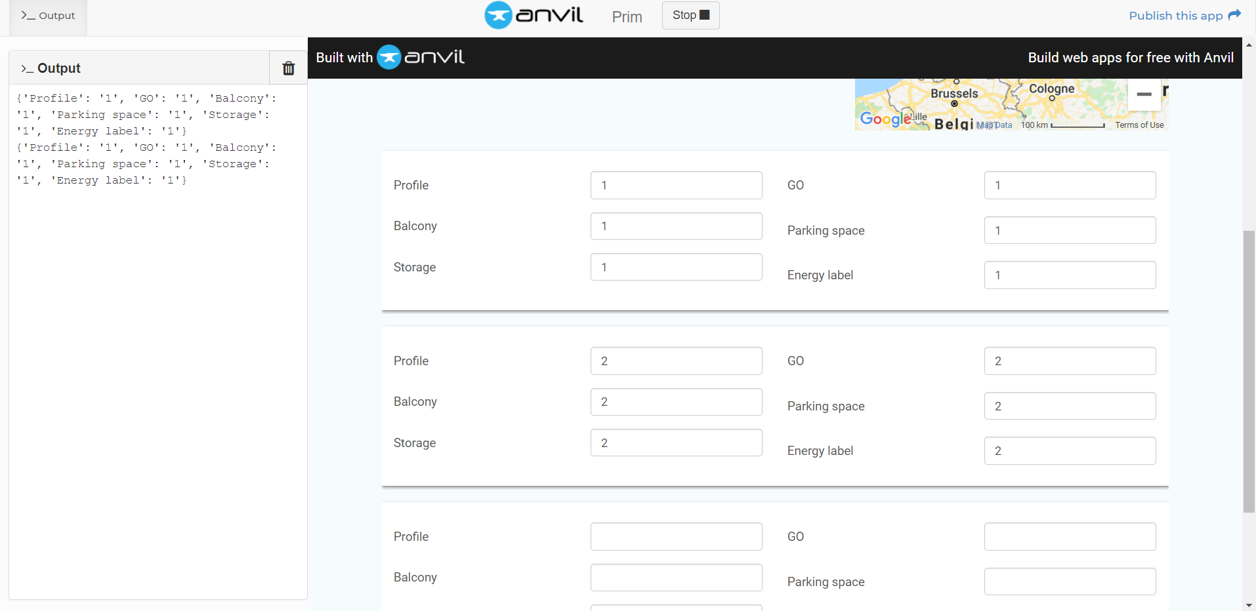Image resolution: width=1256 pixels, height=611 pixels.
Task: Click the trash icon to clear the Output console
Action: pos(288,68)
